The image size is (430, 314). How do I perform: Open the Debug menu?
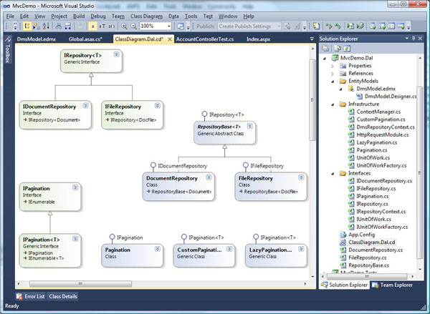coord(98,16)
